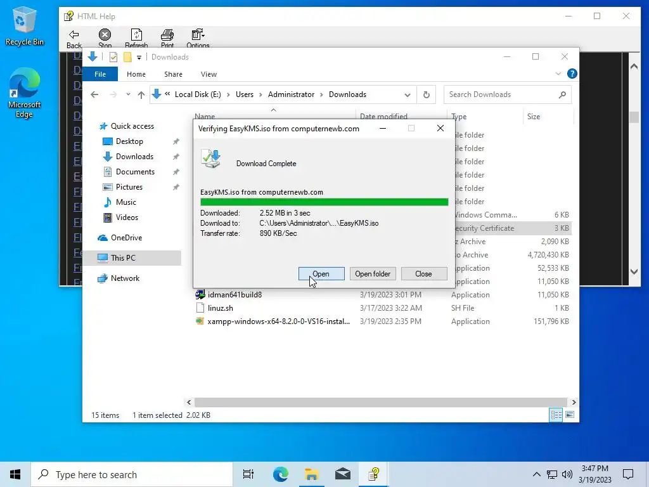The width and height of the screenshot is (649, 487).
Task: Click HTML Help taskbar icon
Action: (x=374, y=474)
